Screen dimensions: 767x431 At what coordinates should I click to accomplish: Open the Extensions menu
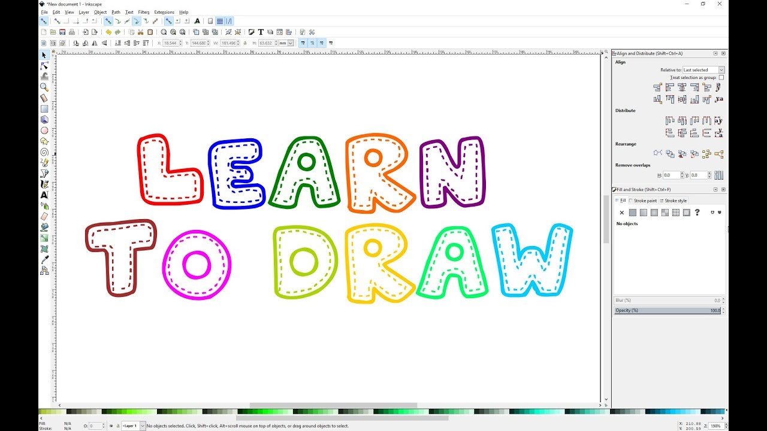(x=164, y=12)
